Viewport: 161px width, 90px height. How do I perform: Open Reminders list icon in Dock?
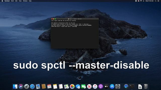61,86
